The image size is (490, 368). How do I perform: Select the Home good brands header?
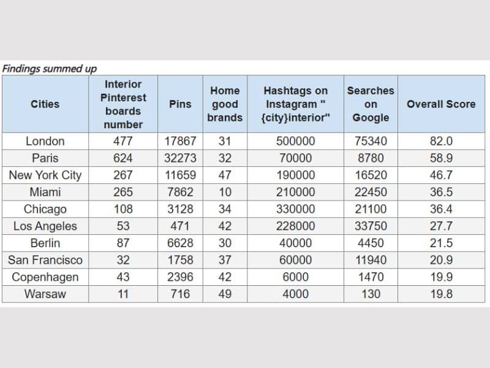(225, 104)
